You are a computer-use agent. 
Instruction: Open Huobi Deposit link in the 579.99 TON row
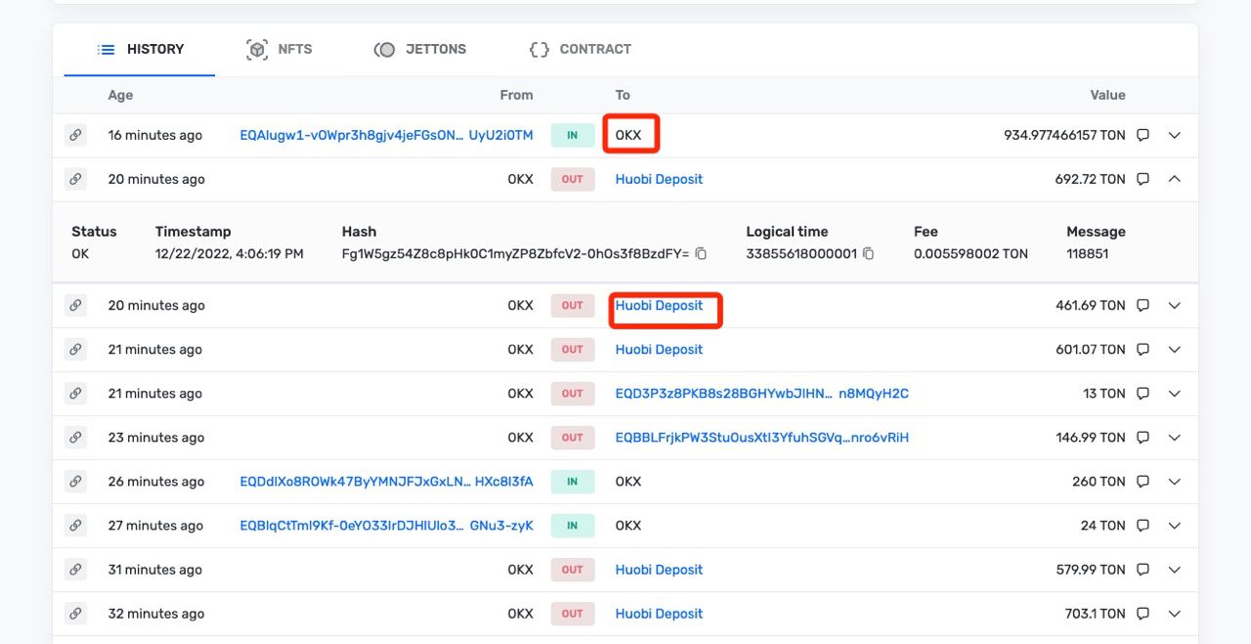(x=659, y=570)
